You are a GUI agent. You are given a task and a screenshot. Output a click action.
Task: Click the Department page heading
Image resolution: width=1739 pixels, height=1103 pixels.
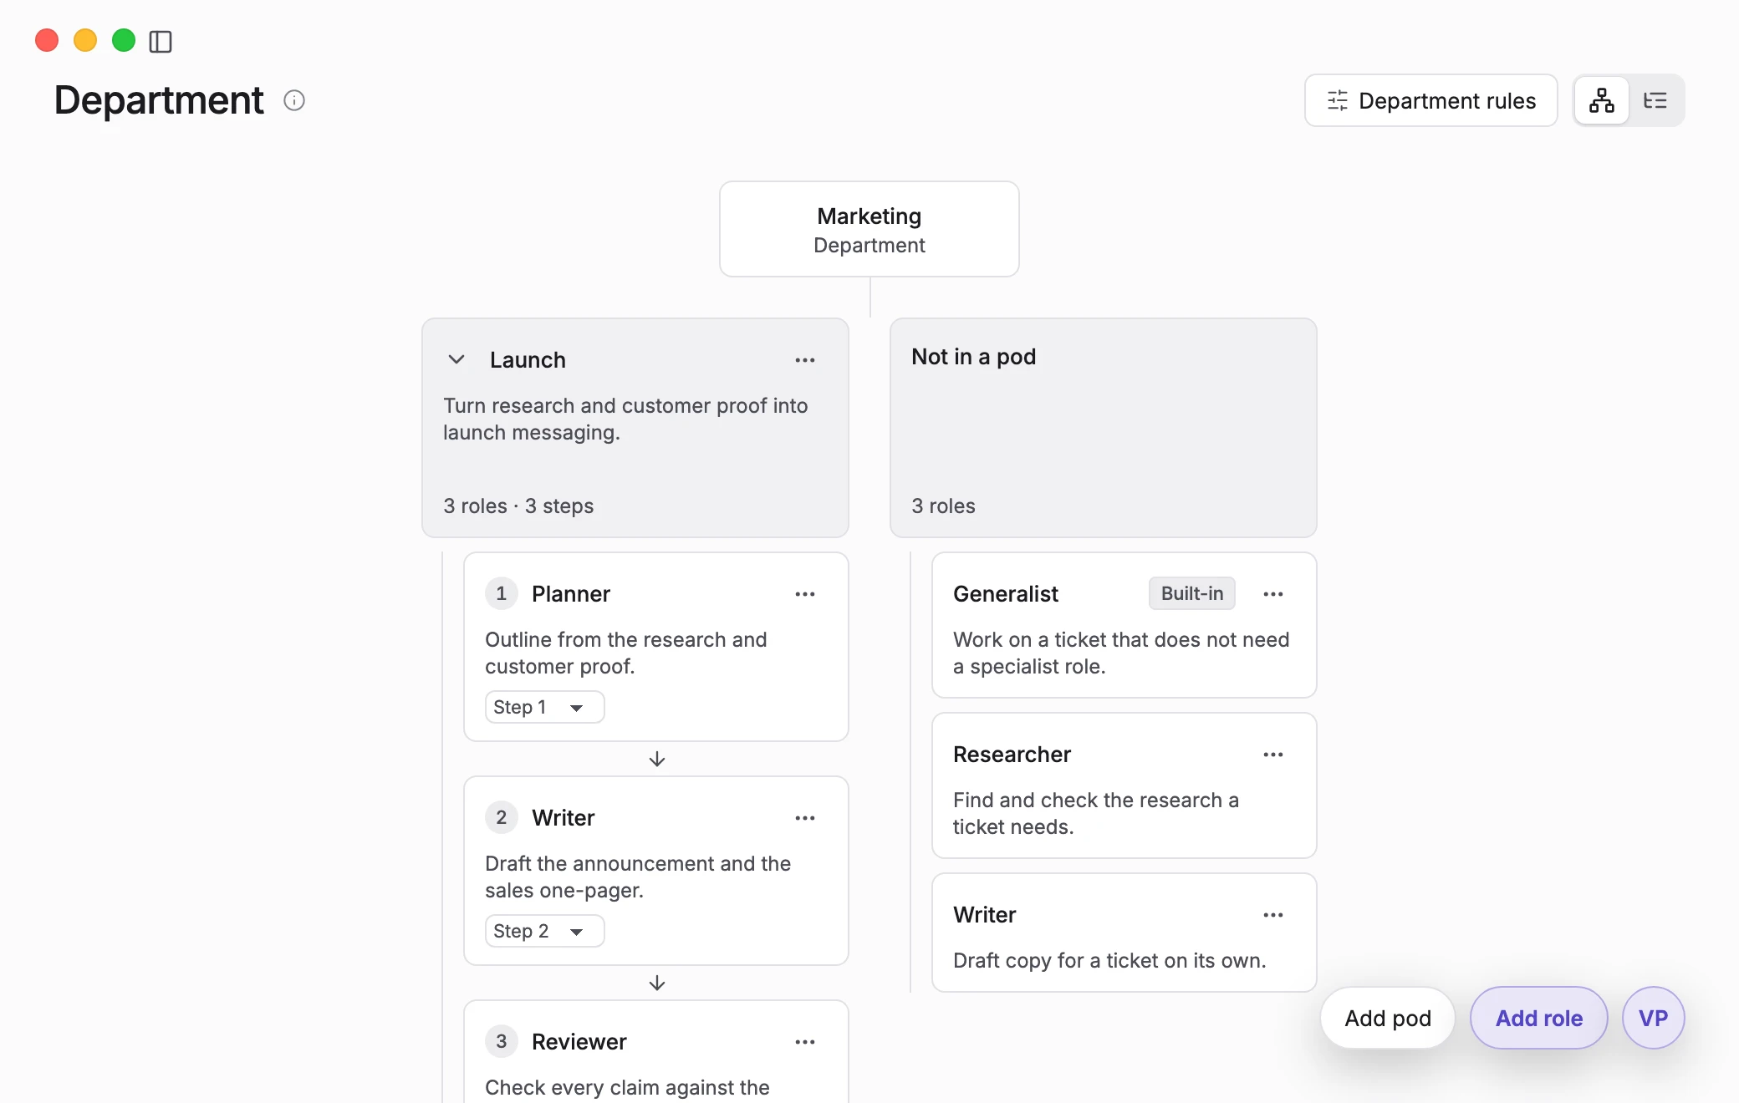(159, 100)
